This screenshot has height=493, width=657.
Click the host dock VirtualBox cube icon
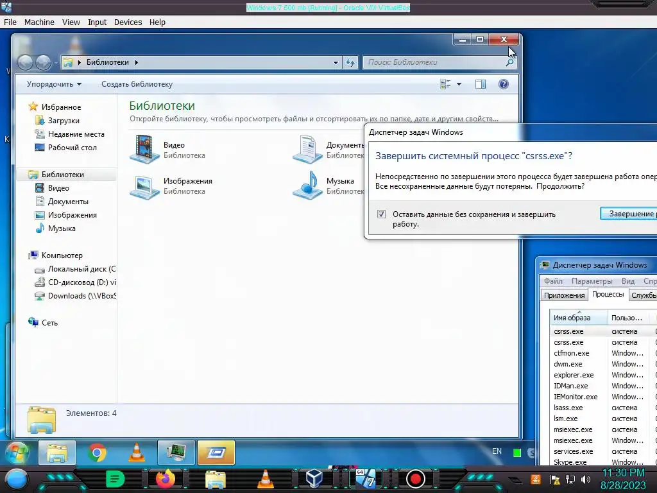click(314, 479)
